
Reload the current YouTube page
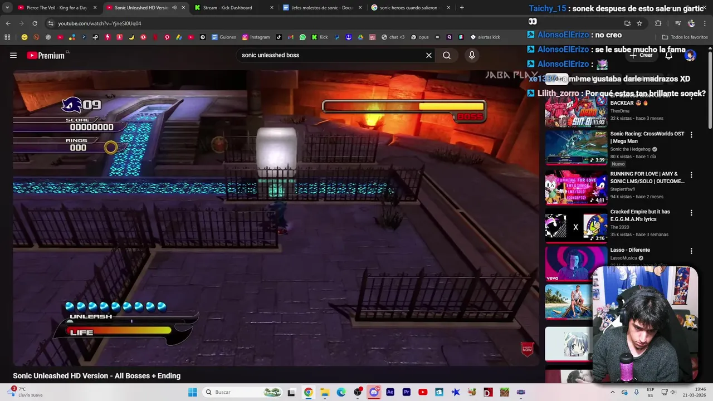coord(35,23)
